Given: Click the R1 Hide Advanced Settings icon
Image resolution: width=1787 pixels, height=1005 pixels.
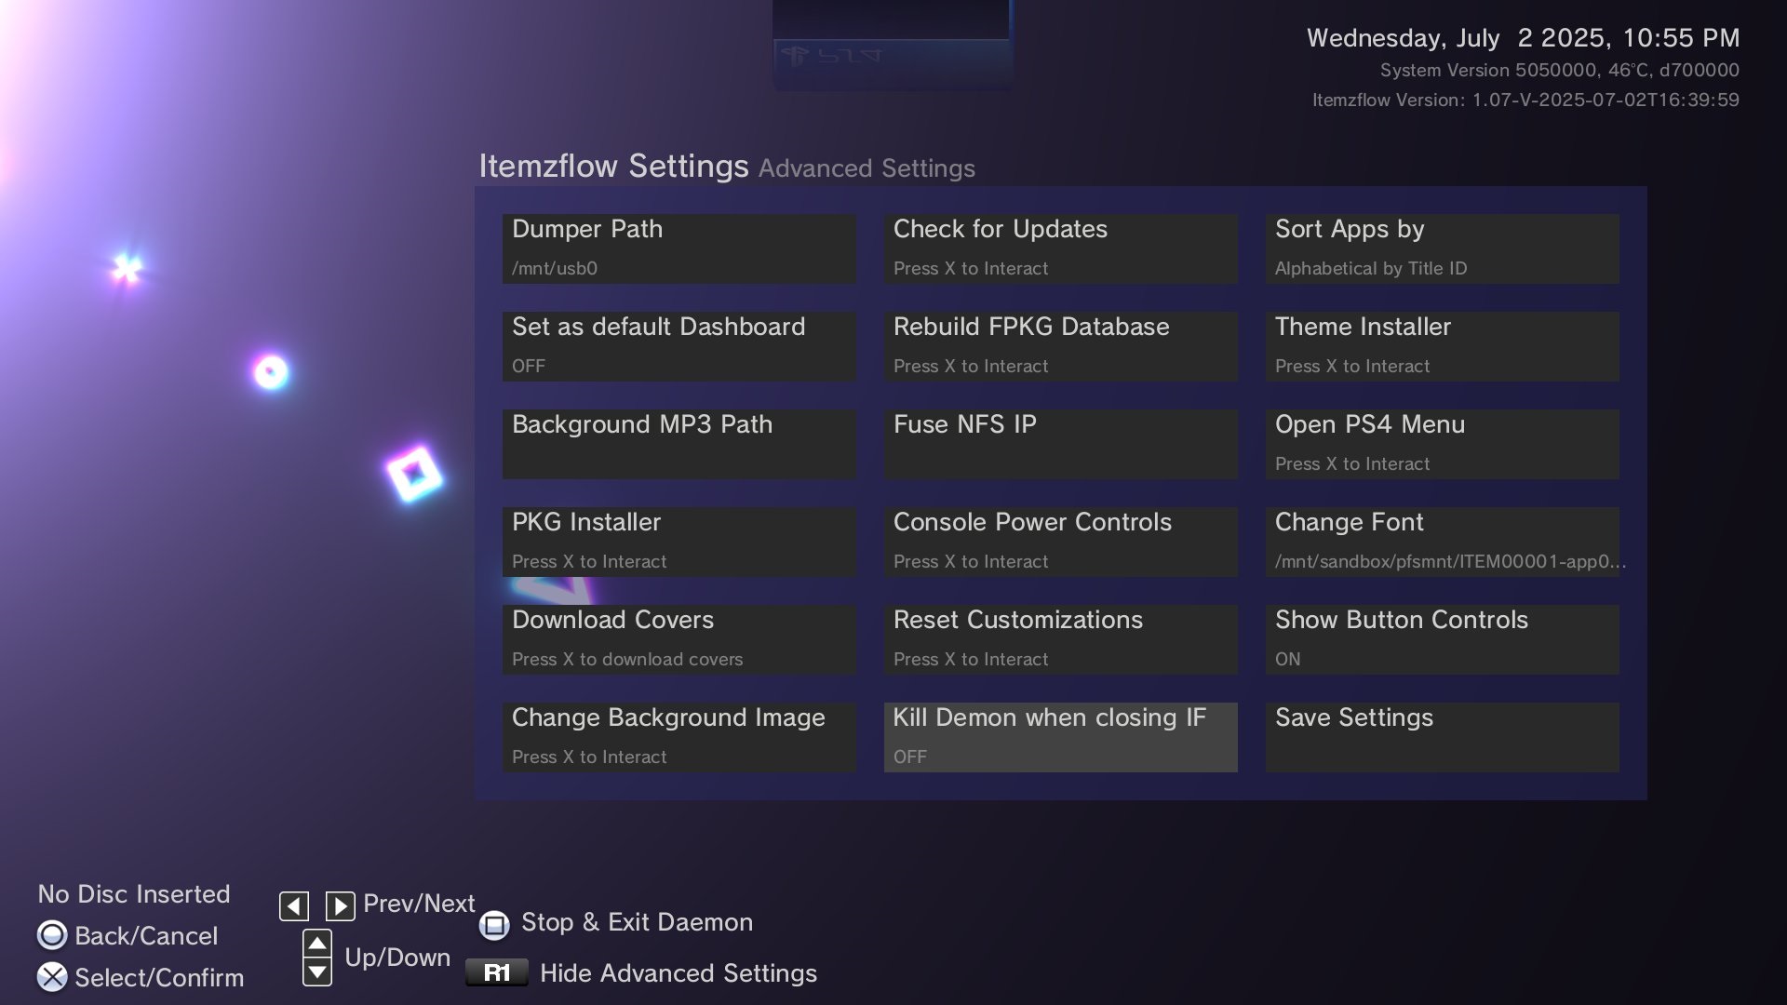Looking at the screenshot, I should click(496, 972).
